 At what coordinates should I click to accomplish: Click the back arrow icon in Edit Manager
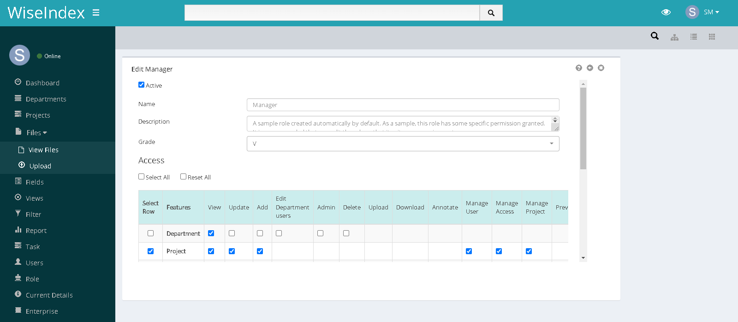coord(590,68)
